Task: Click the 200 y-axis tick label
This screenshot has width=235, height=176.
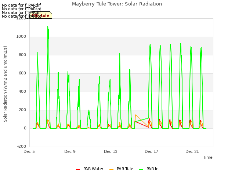Action: click(22, 110)
